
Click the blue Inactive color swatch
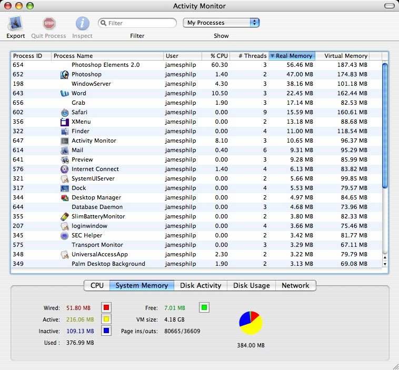click(x=106, y=331)
